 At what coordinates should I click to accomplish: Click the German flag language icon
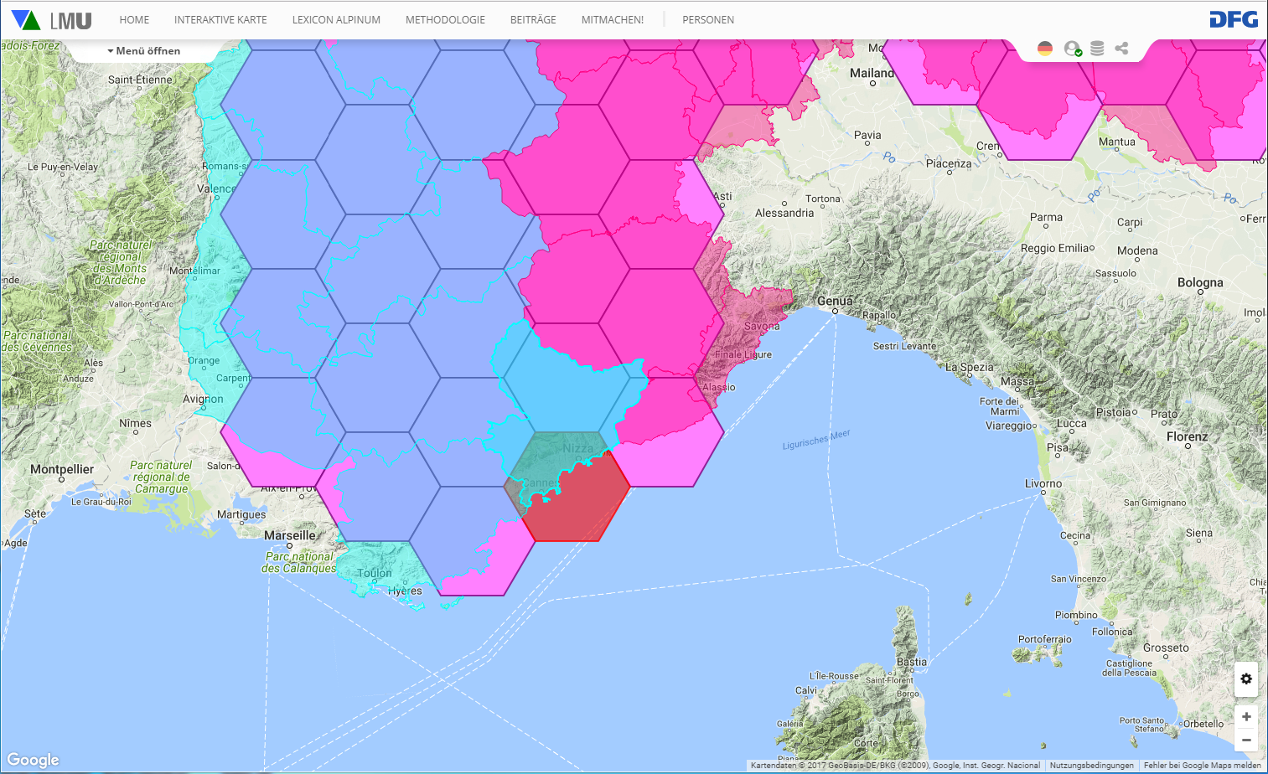(x=1044, y=49)
